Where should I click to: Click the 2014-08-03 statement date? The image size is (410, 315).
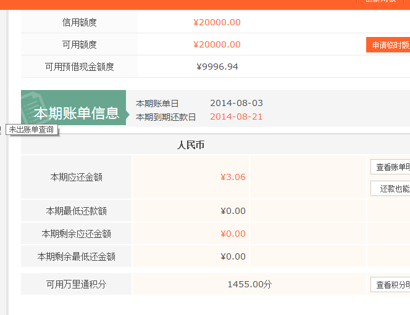click(236, 103)
